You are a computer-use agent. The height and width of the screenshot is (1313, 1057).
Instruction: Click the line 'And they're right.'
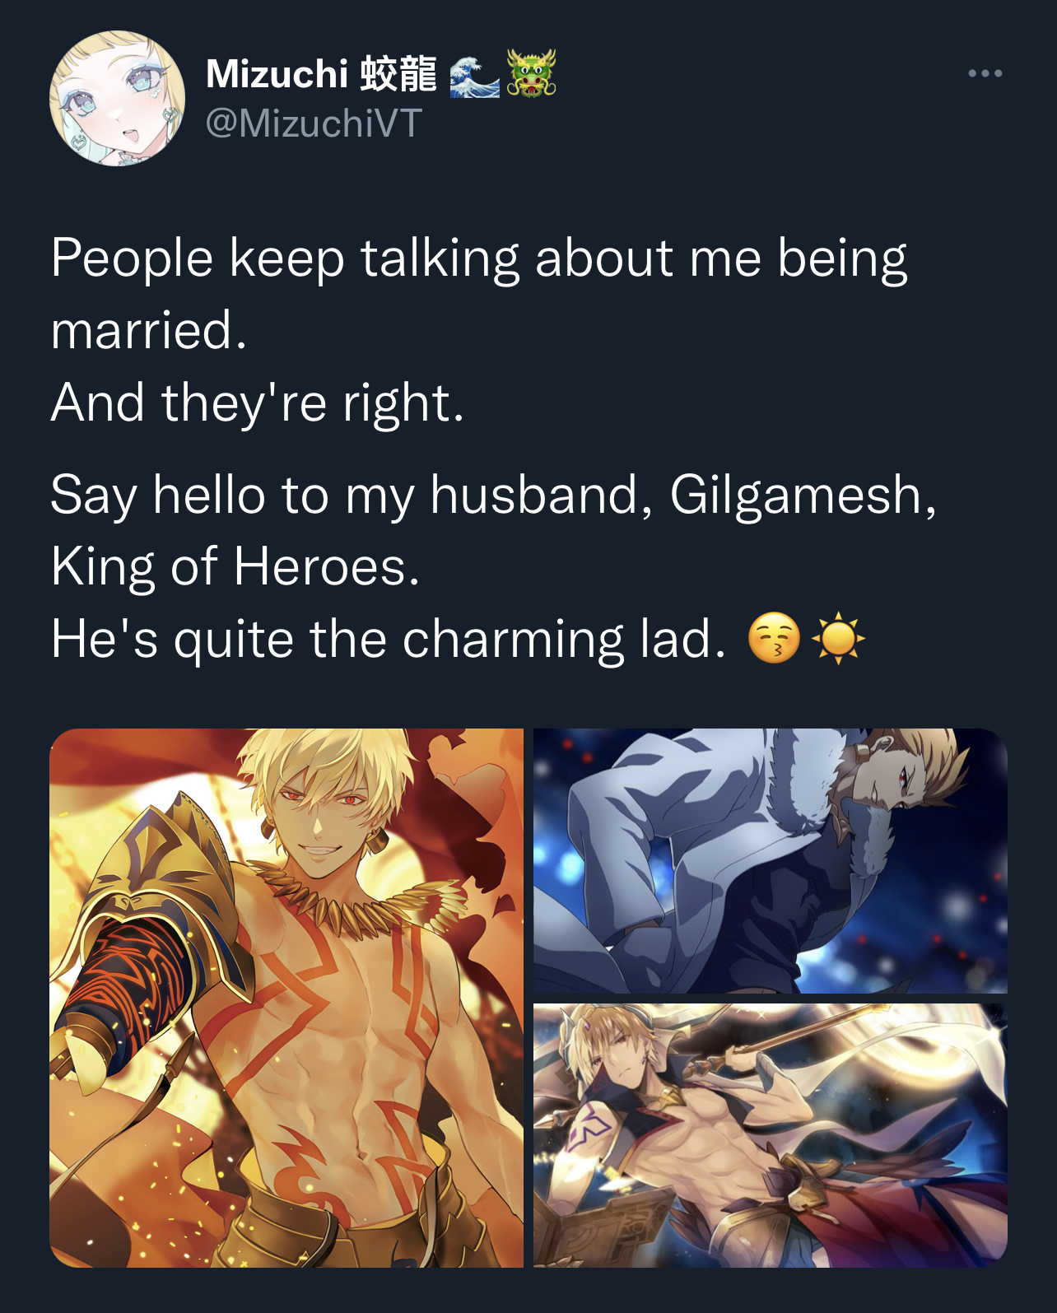click(258, 404)
